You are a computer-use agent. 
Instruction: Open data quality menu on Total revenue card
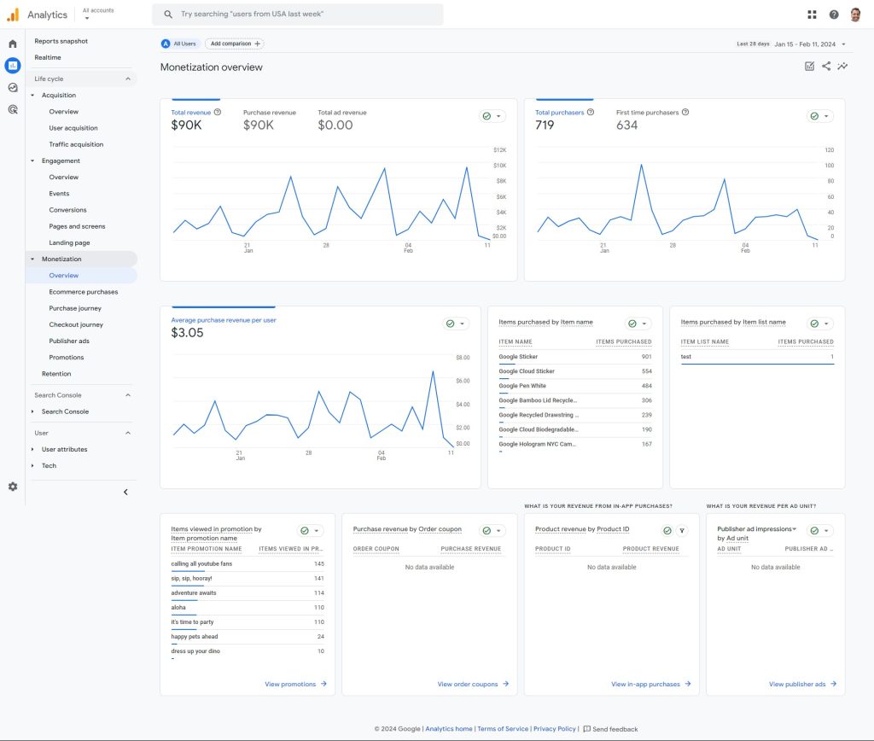pos(492,116)
